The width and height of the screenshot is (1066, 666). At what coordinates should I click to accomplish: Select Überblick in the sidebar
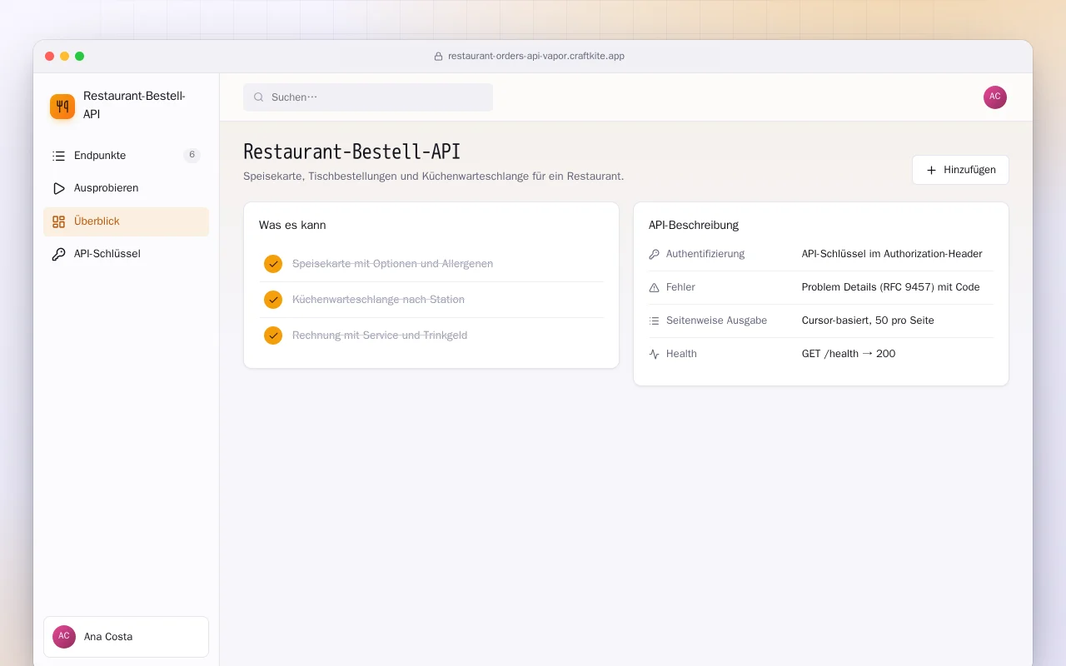coord(126,221)
